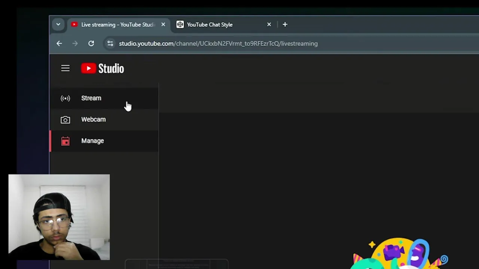Expand the tab search dropdown
The image size is (479, 269).
[x=58, y=25]
